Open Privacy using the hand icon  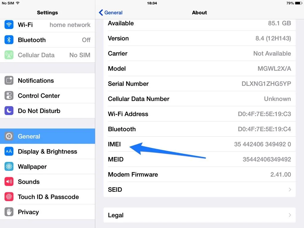tap(9, 212)
